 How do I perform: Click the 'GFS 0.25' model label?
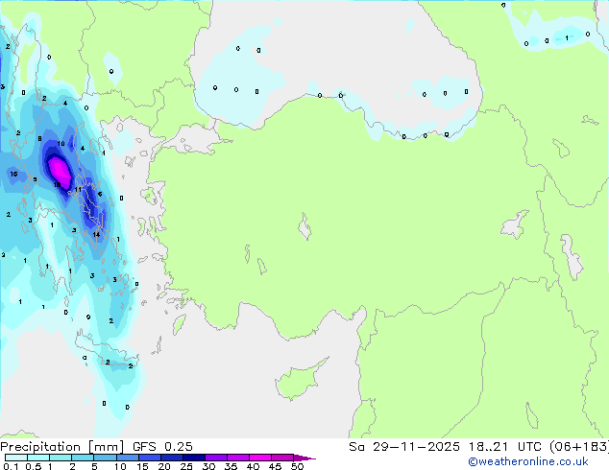tap(162, 447)
